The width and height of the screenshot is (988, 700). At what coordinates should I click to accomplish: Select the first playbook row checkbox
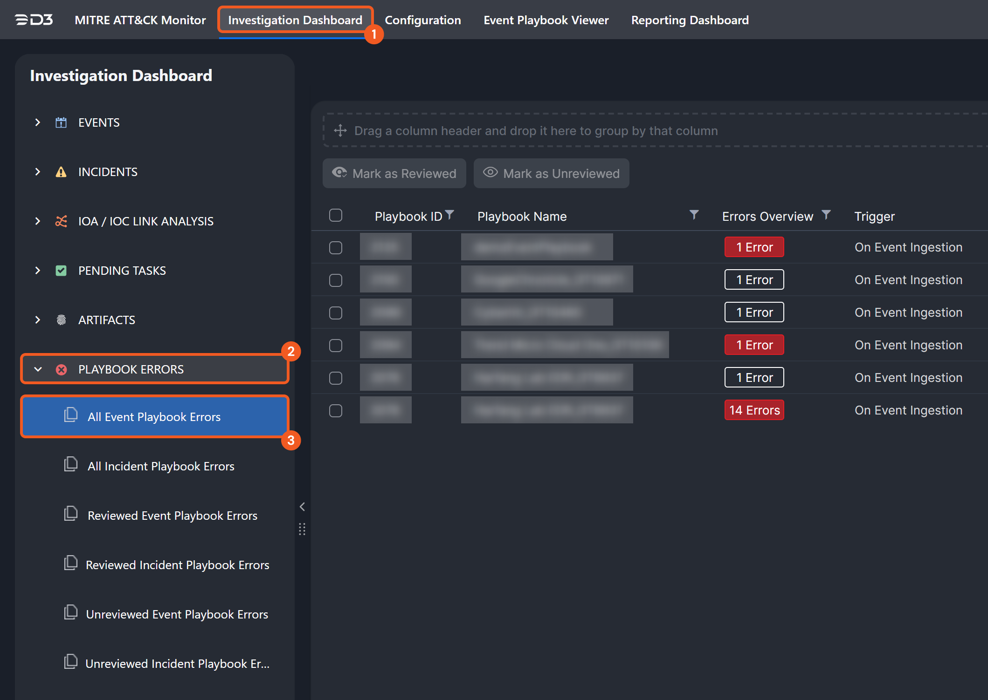pos(335,247)
